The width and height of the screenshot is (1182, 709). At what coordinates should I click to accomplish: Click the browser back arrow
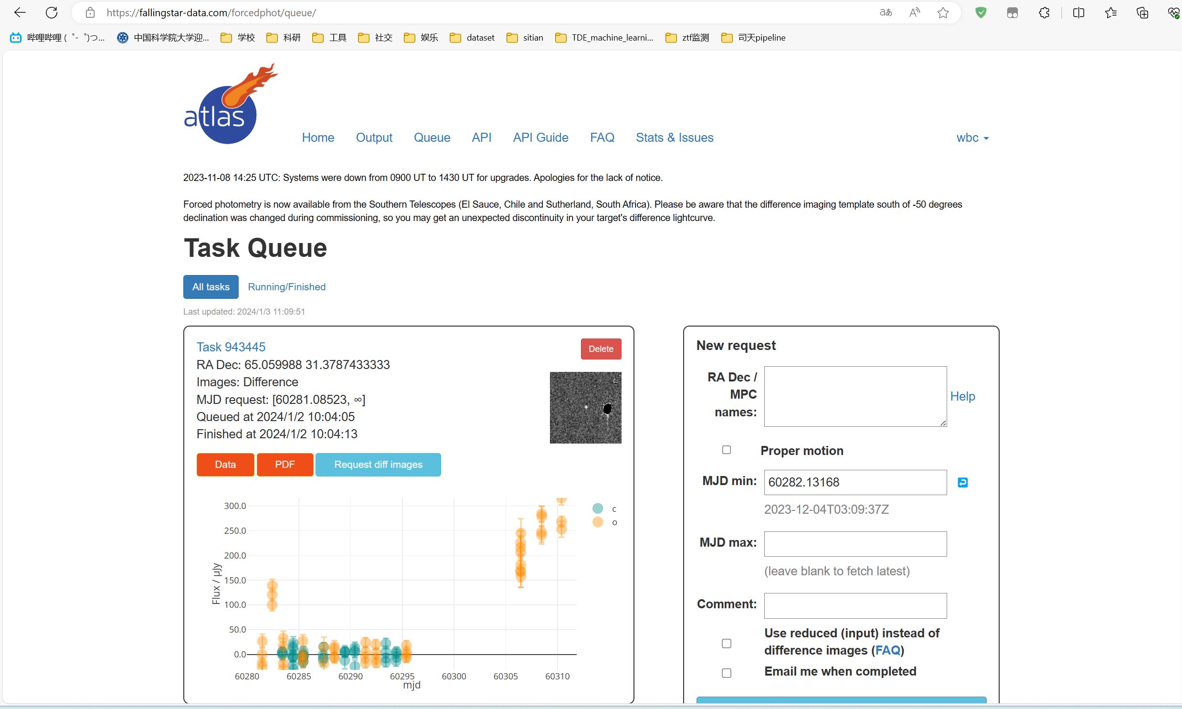(20, 12)
